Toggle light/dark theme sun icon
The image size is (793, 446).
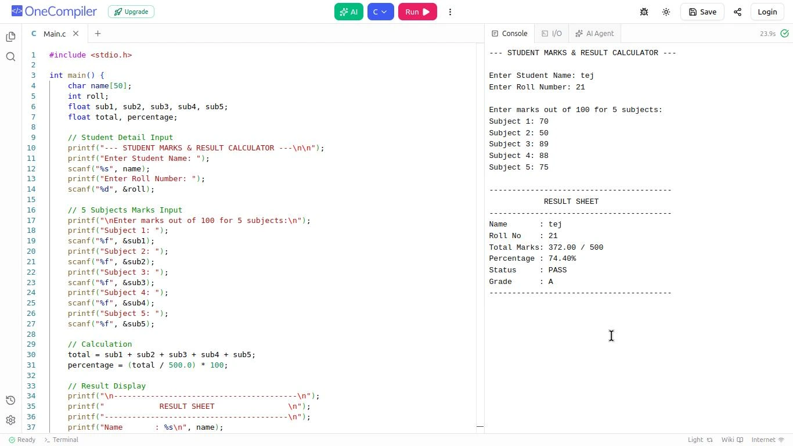(666, 12)
